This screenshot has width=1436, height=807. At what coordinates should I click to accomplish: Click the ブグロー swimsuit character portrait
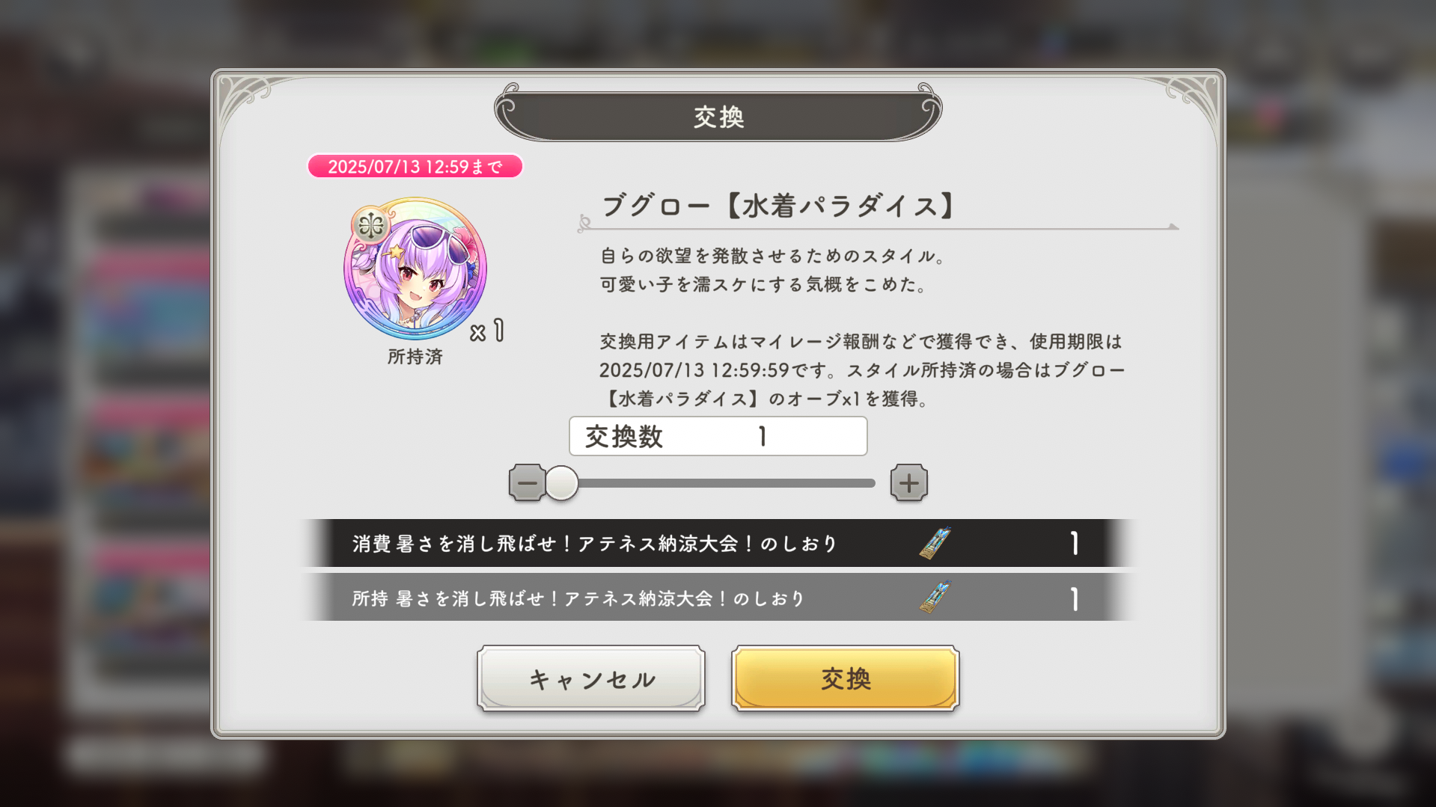pos(415,269)
